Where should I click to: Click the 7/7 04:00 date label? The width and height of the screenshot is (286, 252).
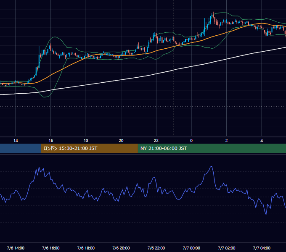(x=262, y=248)
